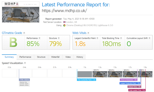The height and width of the screenshot is (92, 154).
Task: Open the Performance tab
Action: pyautogui.click(x=25, y=57)
